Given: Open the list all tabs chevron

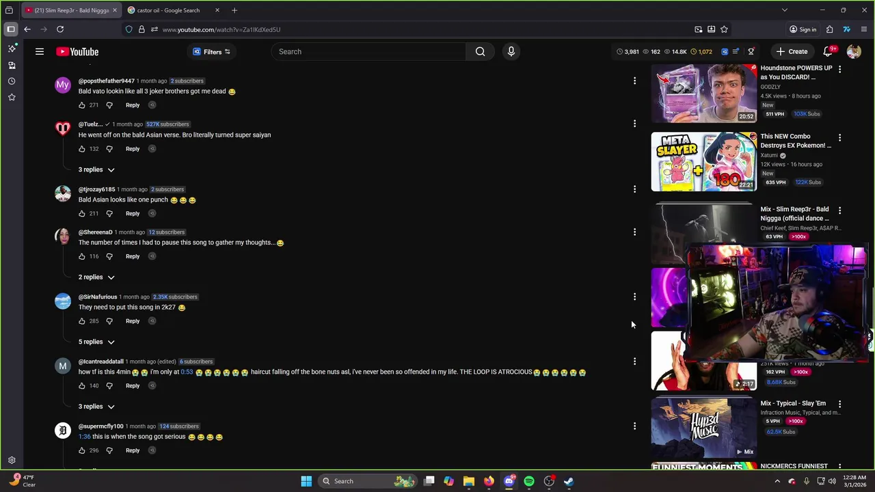Looking at the screenshot, I should point(784,10).
